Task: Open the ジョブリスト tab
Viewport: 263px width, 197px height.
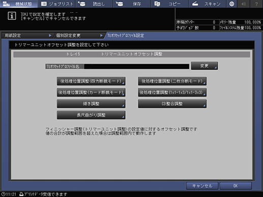Action: (x=56, y=4)
